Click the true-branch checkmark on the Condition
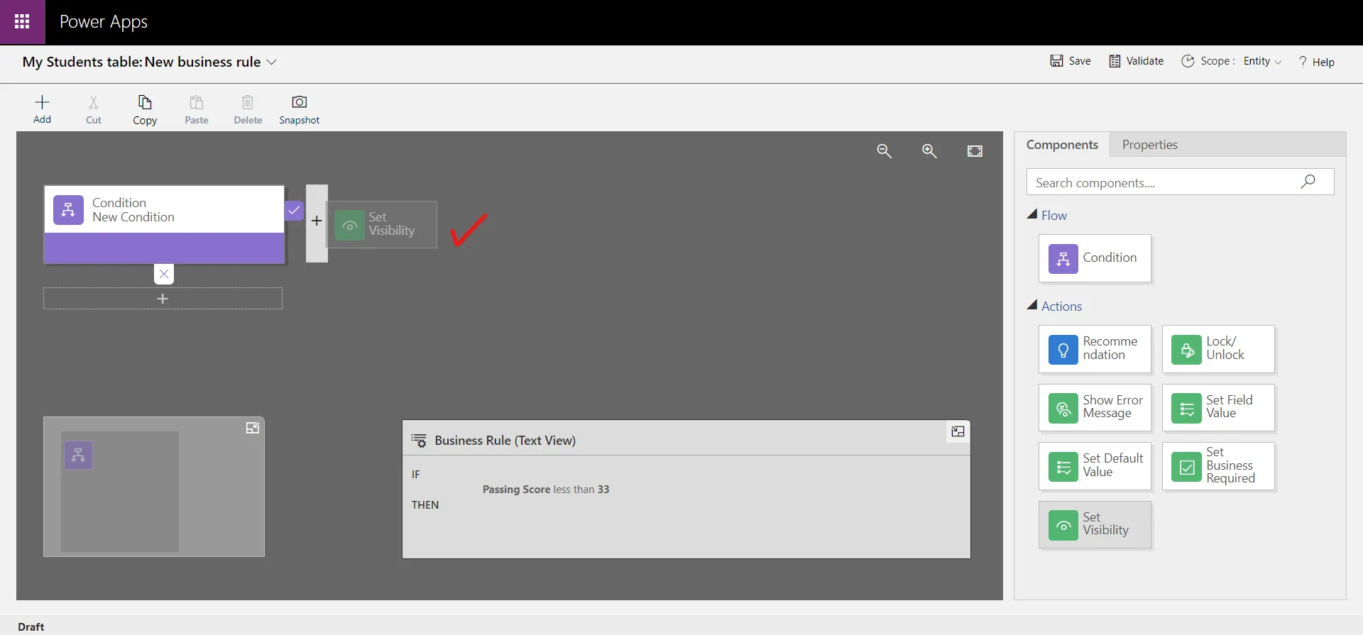The height and width of the screenshot is (635, 1363). [294, 211]
